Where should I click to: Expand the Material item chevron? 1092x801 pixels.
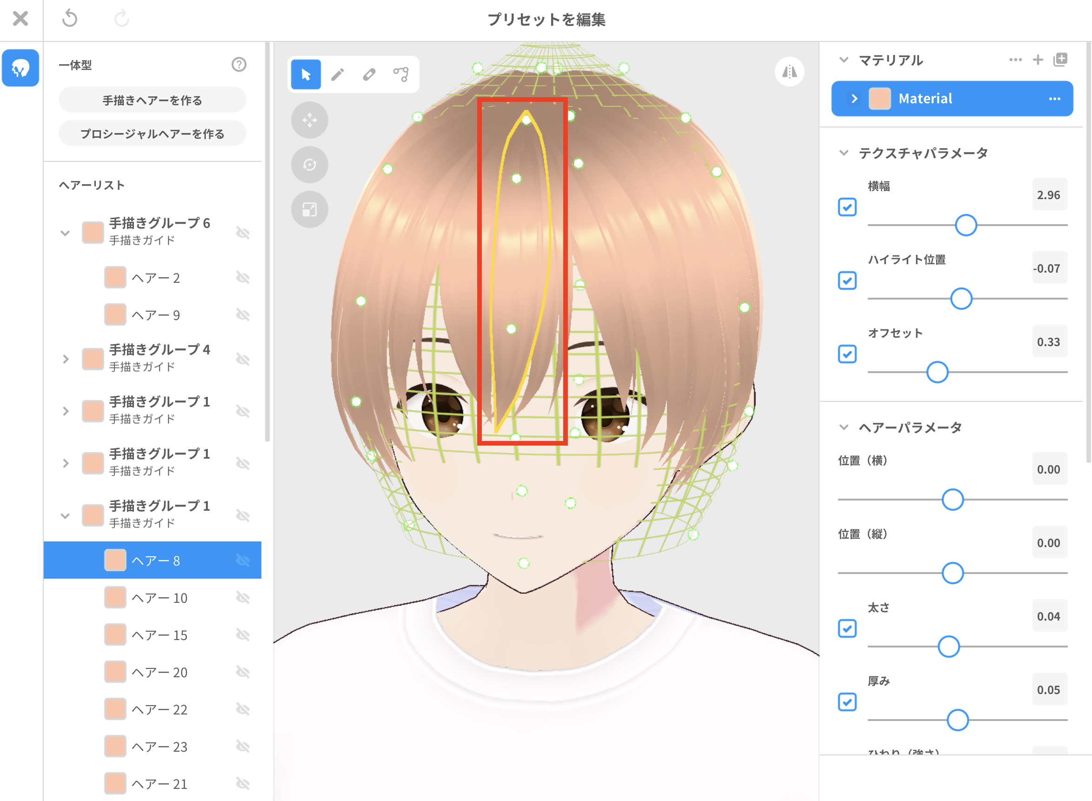coord(854,99)
